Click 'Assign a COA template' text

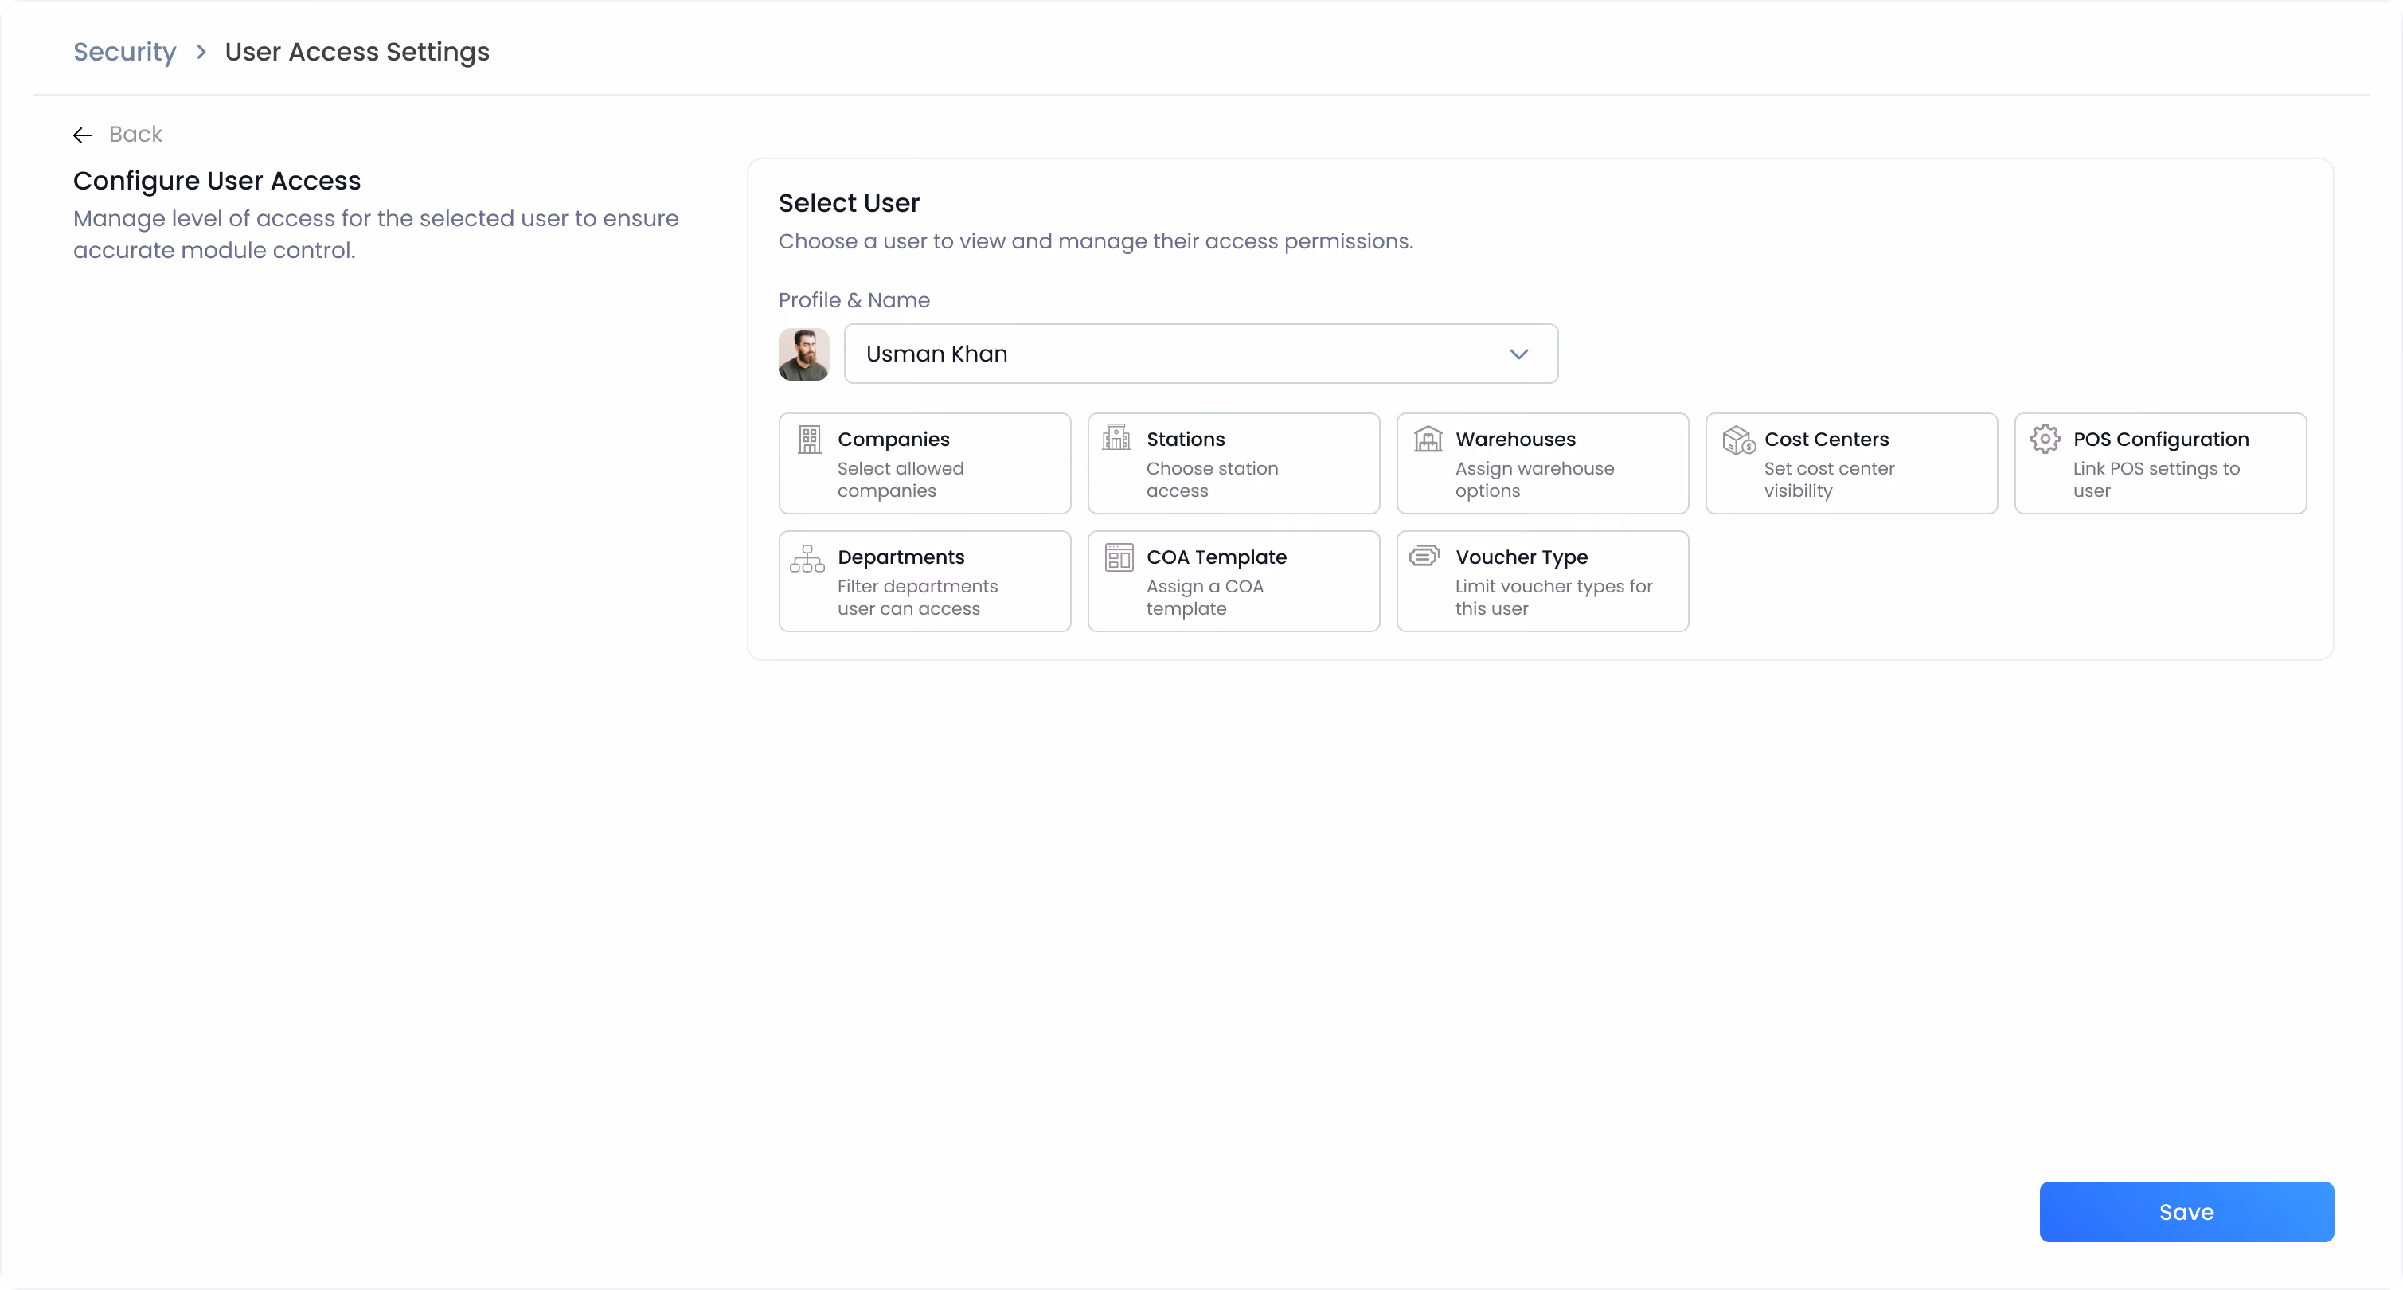click(1205, 597)
